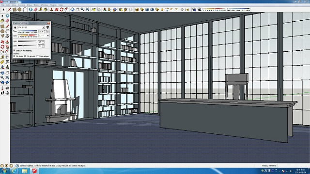Click the help question icon in status bar
The width and height of the screenshot is (310, 174).
(17, 166)
